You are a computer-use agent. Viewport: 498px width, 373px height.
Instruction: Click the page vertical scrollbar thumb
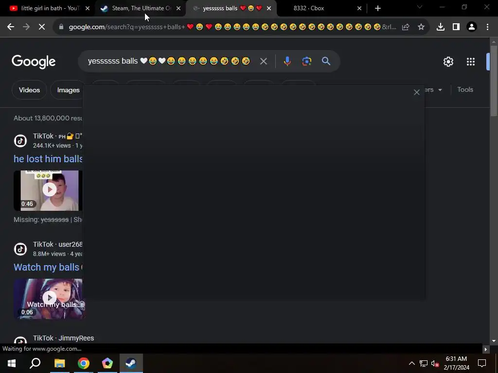tap(494, 81)
